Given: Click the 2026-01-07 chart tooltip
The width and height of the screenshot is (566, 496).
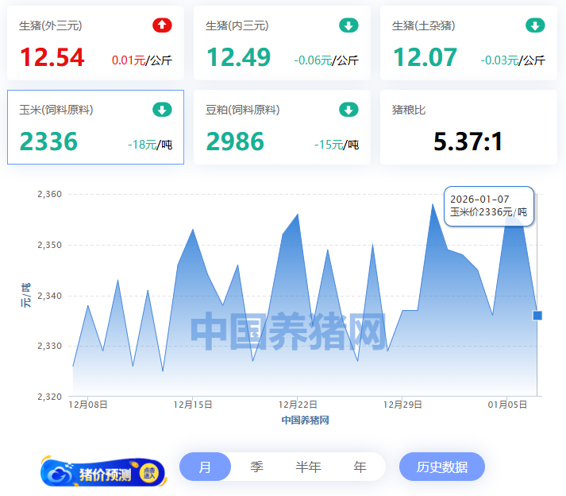Looking at the screenshot, I should [x=488, y=206].
